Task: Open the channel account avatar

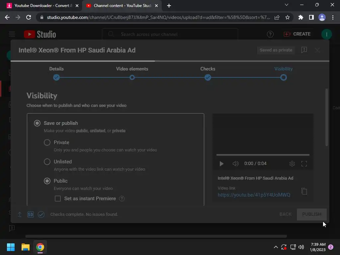Action: point(326,34)
